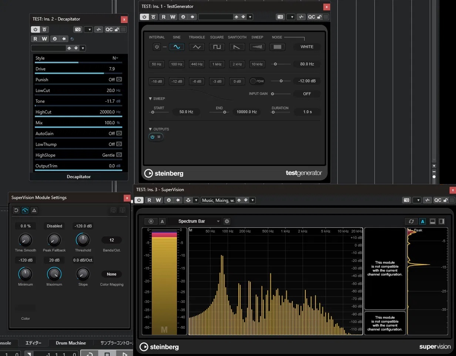Select the Noise signal in TestGenerator

[x=277, y=47]
